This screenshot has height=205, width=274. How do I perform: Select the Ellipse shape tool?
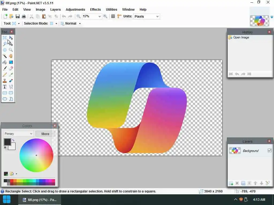(x=5, y=99)
